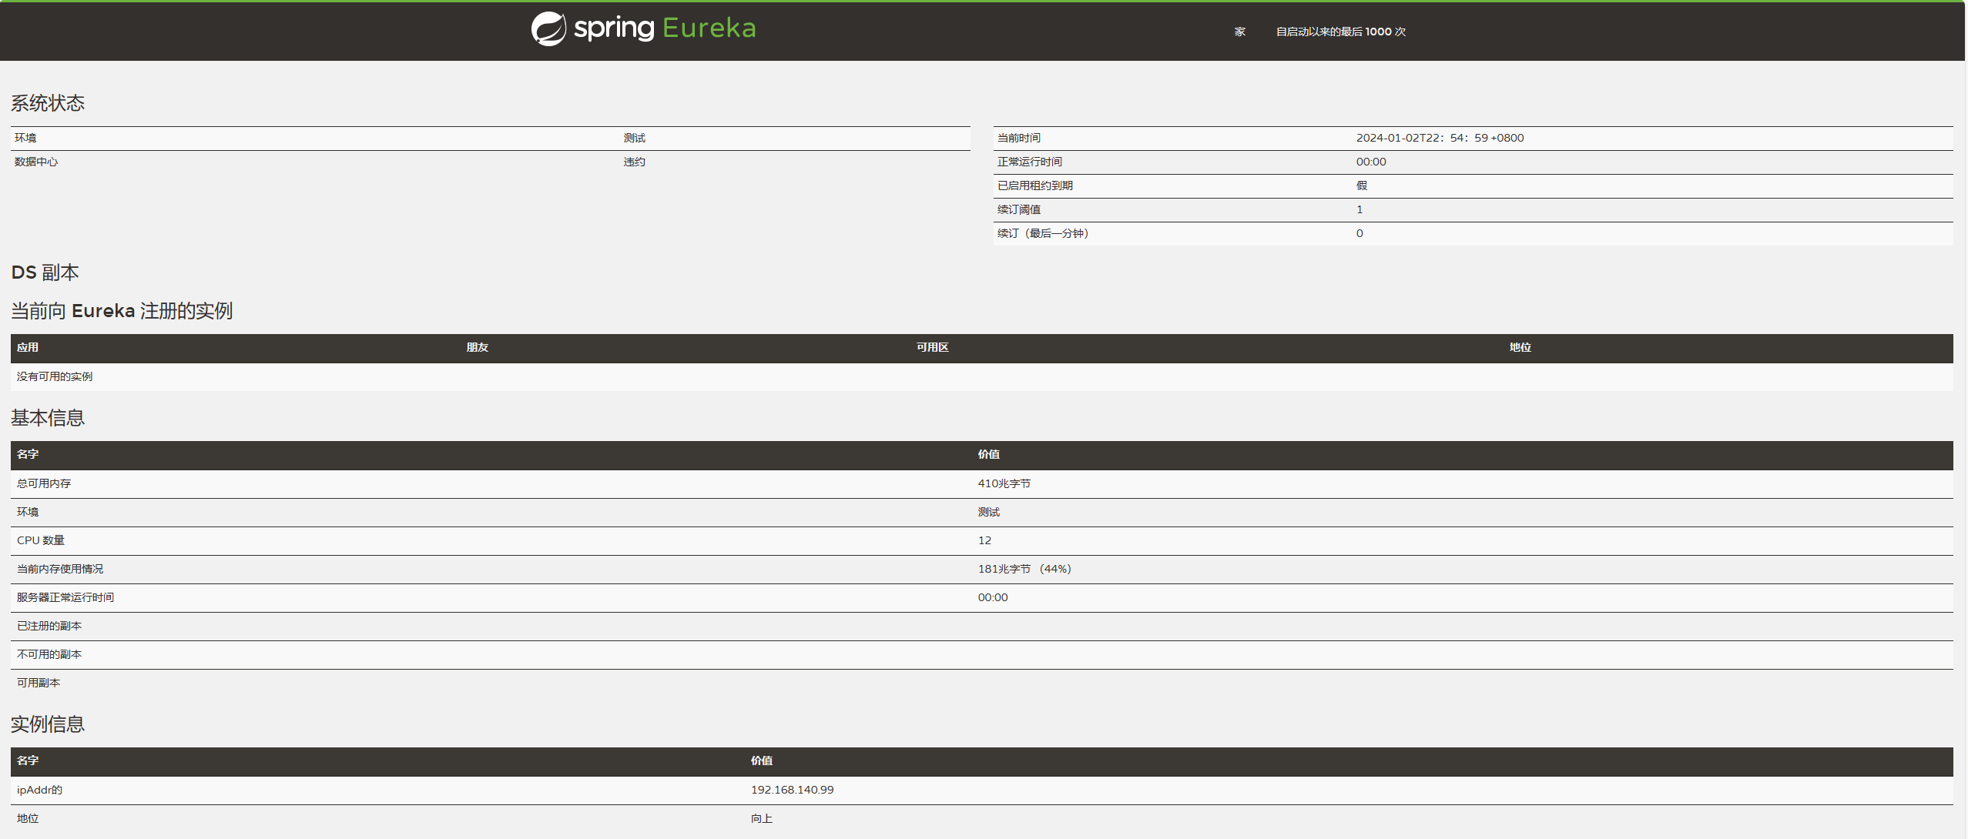The height and width of the screenshot is (839, 1968).
Task: Click the 已注册的副本 row
Action: pyautogui.click(x=49, y=626)
